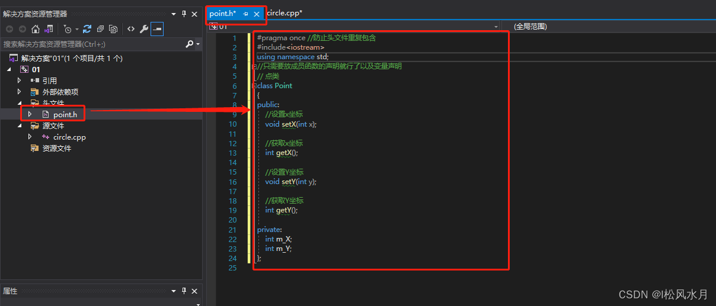This screenshot has height=306, width=716.
Task: Click the Forward navigation arrow in Solution Explorer
Action: pyautogui.click(x=23, y=29)
